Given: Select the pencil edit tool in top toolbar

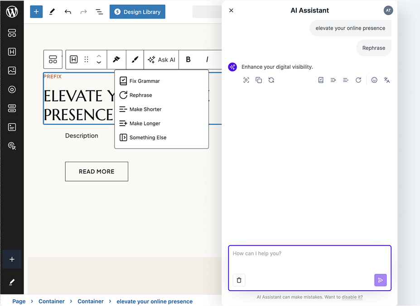Looking at the screenshot, I should (52, 12).
